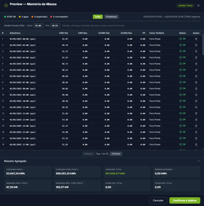Click the 8760 OK status counter
204x206 pixels.
(10, 17)
